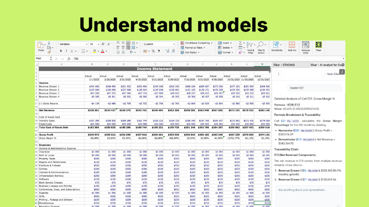
Task: Toggle italic formatting
Action: 66,51
